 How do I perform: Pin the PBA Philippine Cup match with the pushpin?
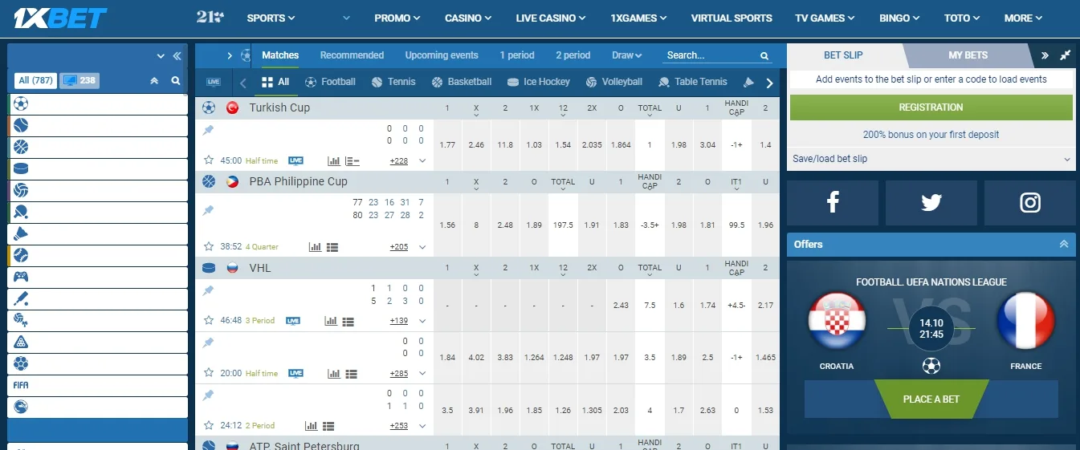click(x=208, y=211)
